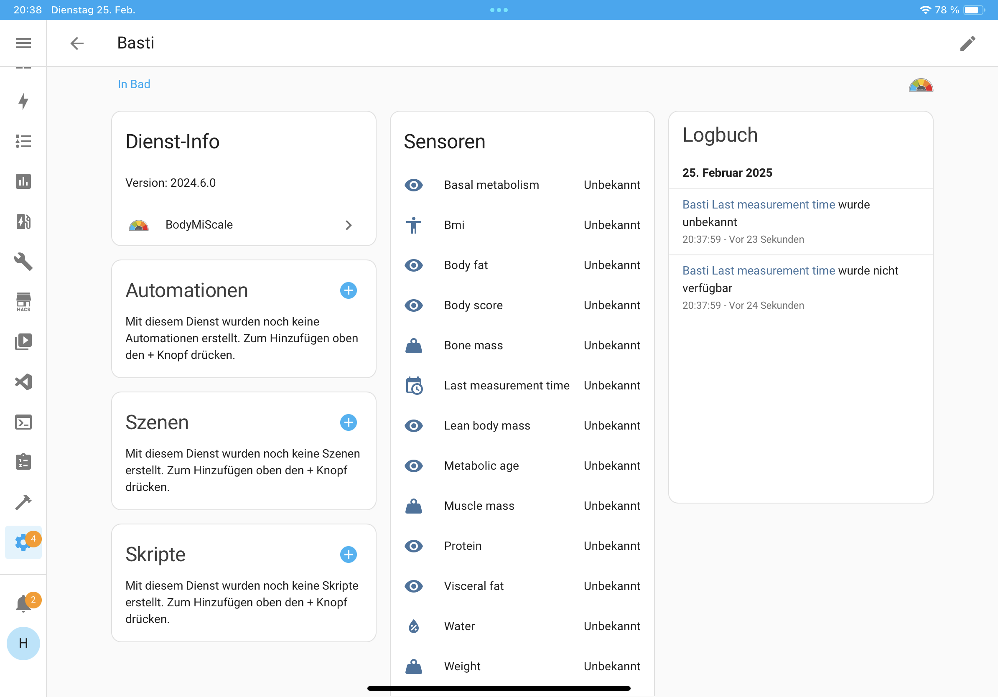Click the Energy lightning bolt sidebar icon
Screen dimensions: 998x697
23,101
